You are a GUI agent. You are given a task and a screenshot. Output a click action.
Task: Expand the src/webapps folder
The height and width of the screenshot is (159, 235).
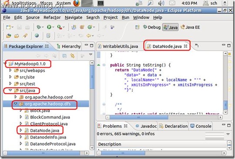point(10,70)
